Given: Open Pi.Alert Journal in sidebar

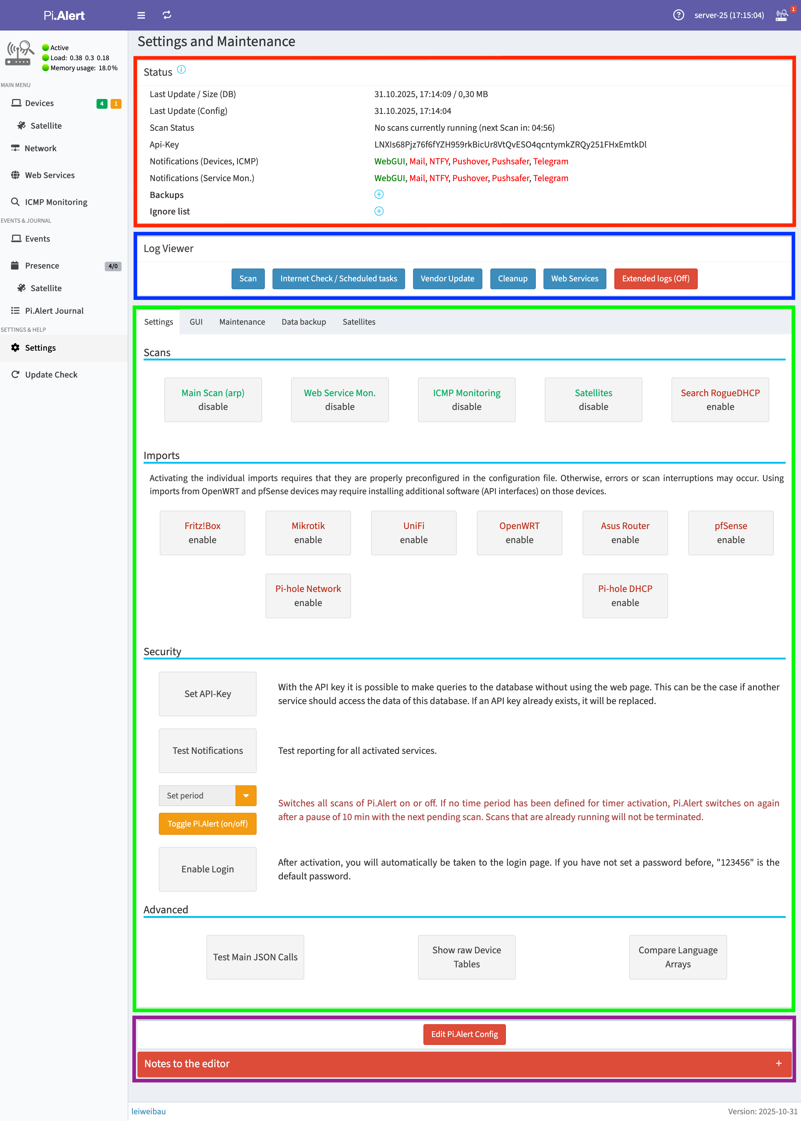Looking at the screenshot, I should (54, 311).
